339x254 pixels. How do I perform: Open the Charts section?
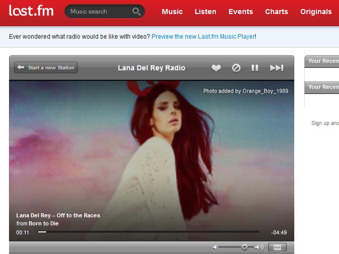[x=277, y=12]
